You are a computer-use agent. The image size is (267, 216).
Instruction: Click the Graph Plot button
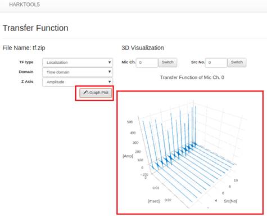96,92
